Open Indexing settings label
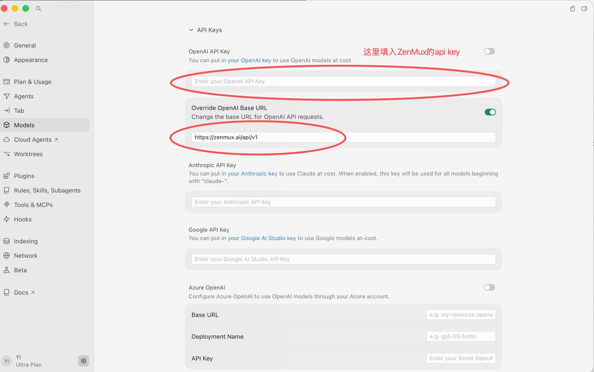The image size is (594, 372). tap(26, 241)
